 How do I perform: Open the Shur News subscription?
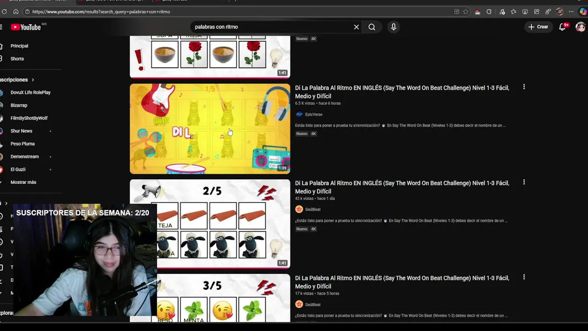click(x=21, y=131)
